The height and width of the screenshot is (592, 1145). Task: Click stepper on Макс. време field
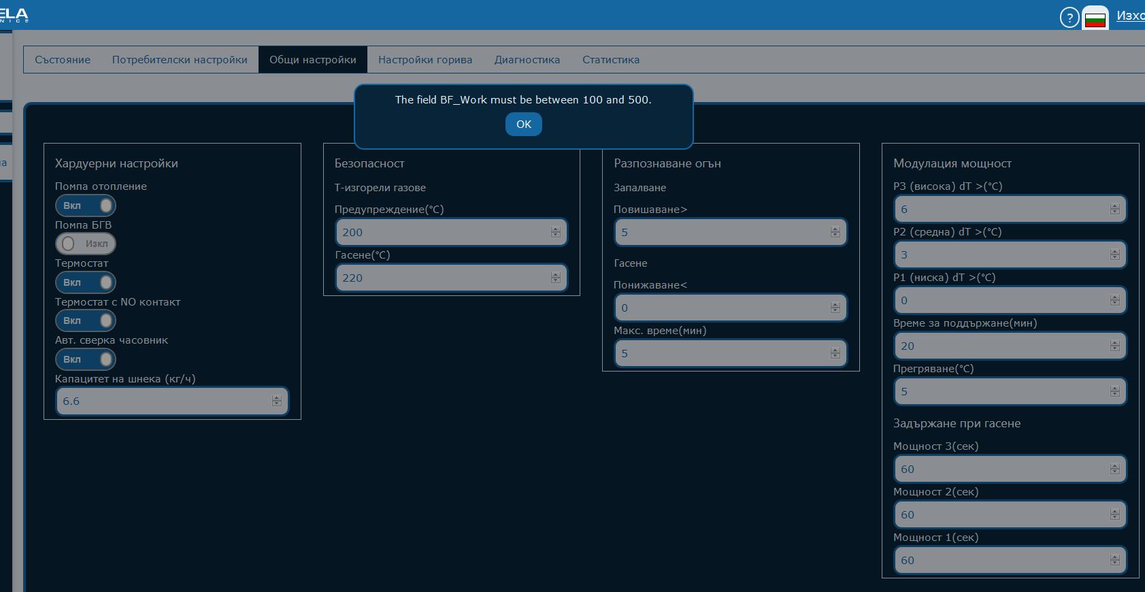click(835, 353)
